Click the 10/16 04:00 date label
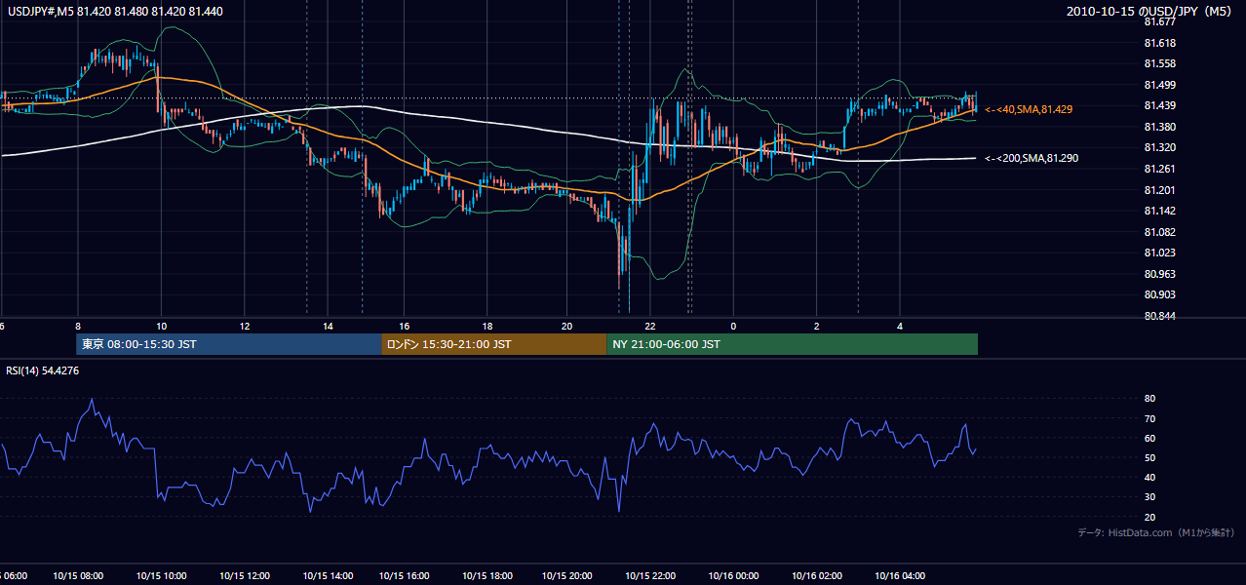This screenshot has width=1246, height=585. point(899,575)
